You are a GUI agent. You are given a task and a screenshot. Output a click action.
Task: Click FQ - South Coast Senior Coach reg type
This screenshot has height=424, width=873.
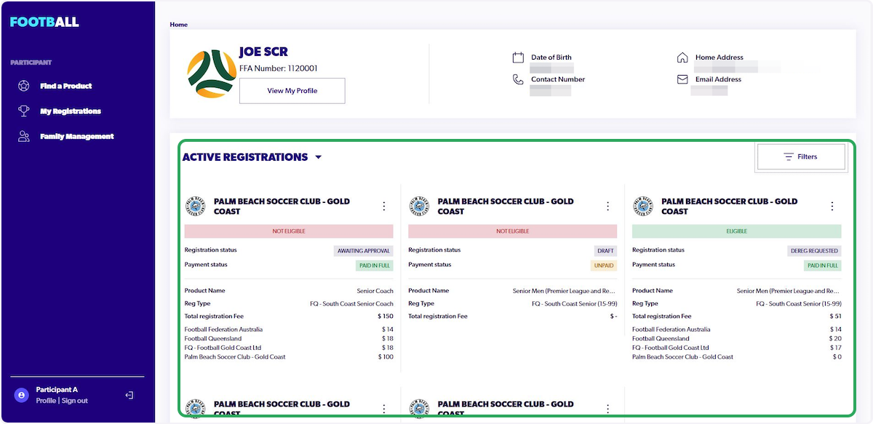point(351,303)
